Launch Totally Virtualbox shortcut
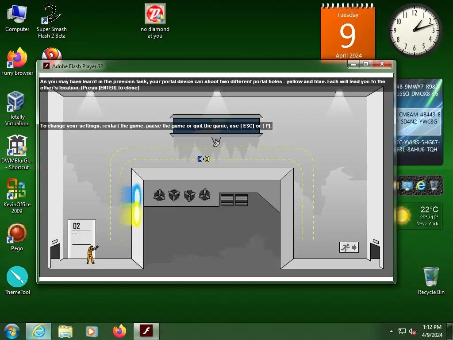The height and width of the screenshot is (340, 453). [17, 109]
